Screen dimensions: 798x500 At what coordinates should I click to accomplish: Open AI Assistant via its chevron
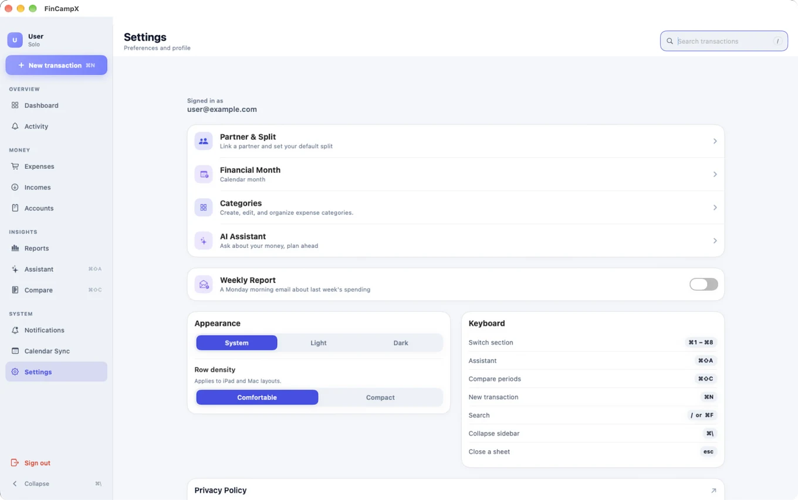[715, 241]
